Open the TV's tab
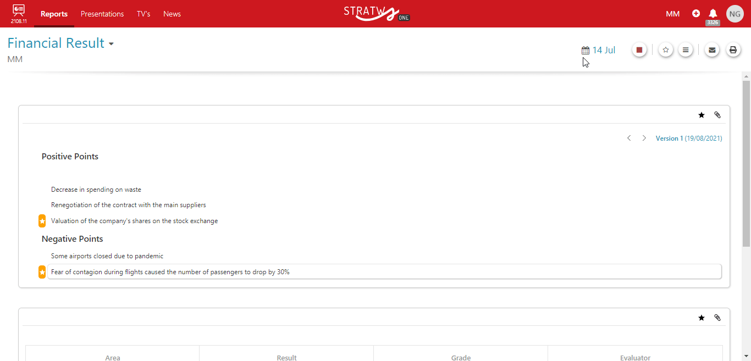The height and width of the screenshot is (361, 751). tap(143, 14)
